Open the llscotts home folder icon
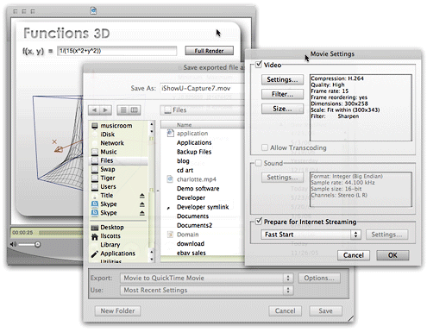Screen dimensions: 427x332 [95, 236]
